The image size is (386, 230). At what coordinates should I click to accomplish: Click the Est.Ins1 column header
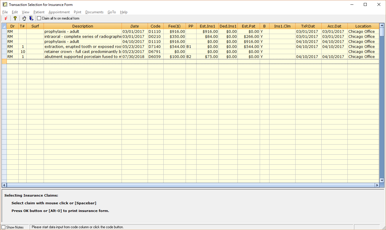tap(208, 26)
